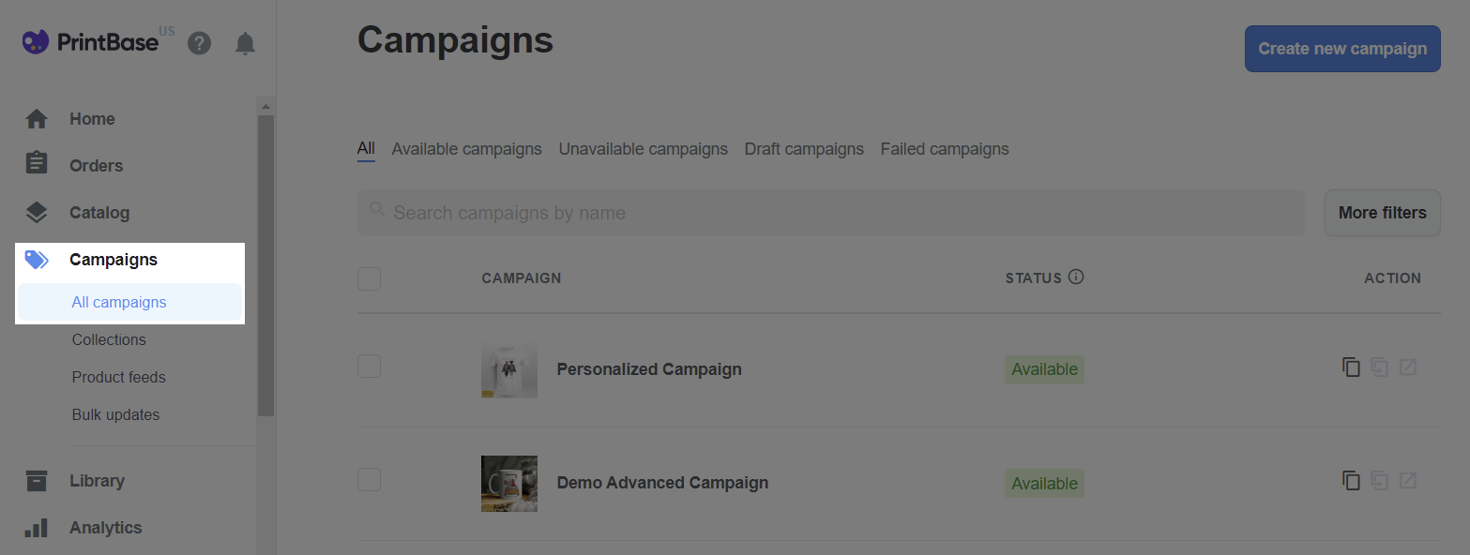Switch to Draft campaigns tab
1470x555 pixels.
coord(804,149)
